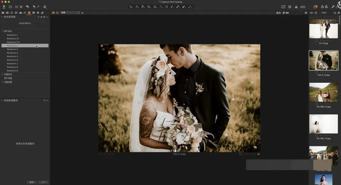Viewport: 341px width, 185px height.
Task: Open the 背景 layer dropdown
Action: tap(70, 13)
